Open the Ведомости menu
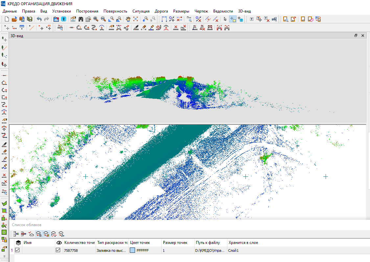Viewport: 370px width, 262px height. [x=223, y=11]
